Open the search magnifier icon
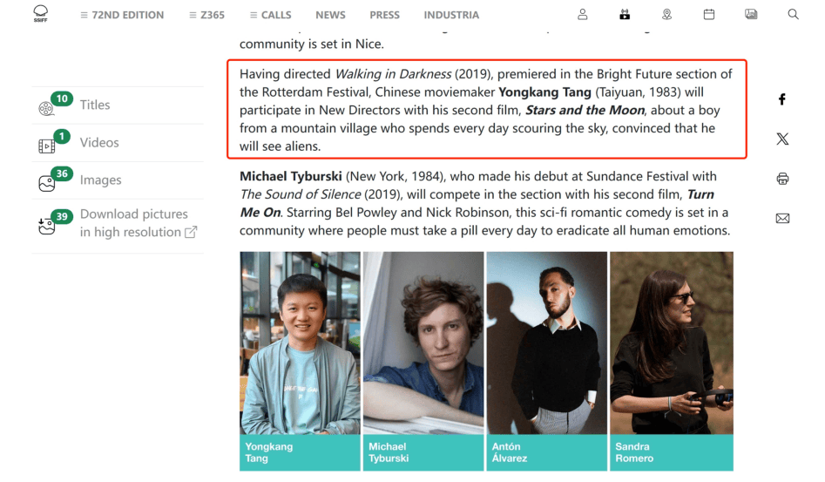This screenshot has height=482, width=825. coord(793,14)
